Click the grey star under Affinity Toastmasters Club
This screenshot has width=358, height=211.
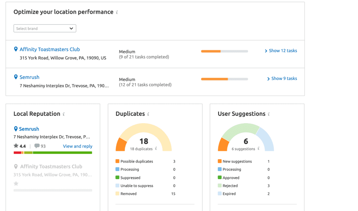pyautogui.click(x=16, y=183)
